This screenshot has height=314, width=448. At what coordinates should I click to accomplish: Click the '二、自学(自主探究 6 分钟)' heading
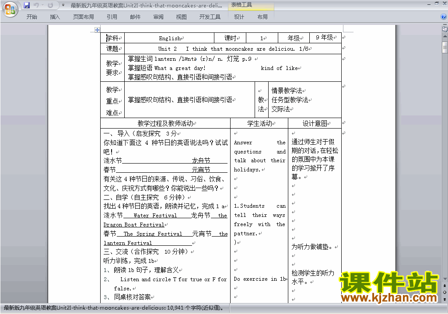(144, 197)
